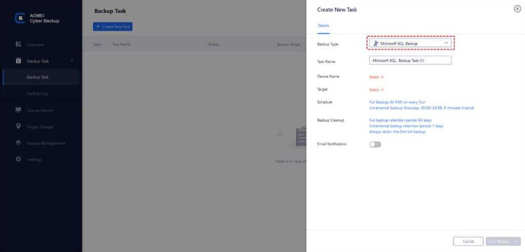Click the Create New Task button
525x252 pixels.
[x=113, y=27]
